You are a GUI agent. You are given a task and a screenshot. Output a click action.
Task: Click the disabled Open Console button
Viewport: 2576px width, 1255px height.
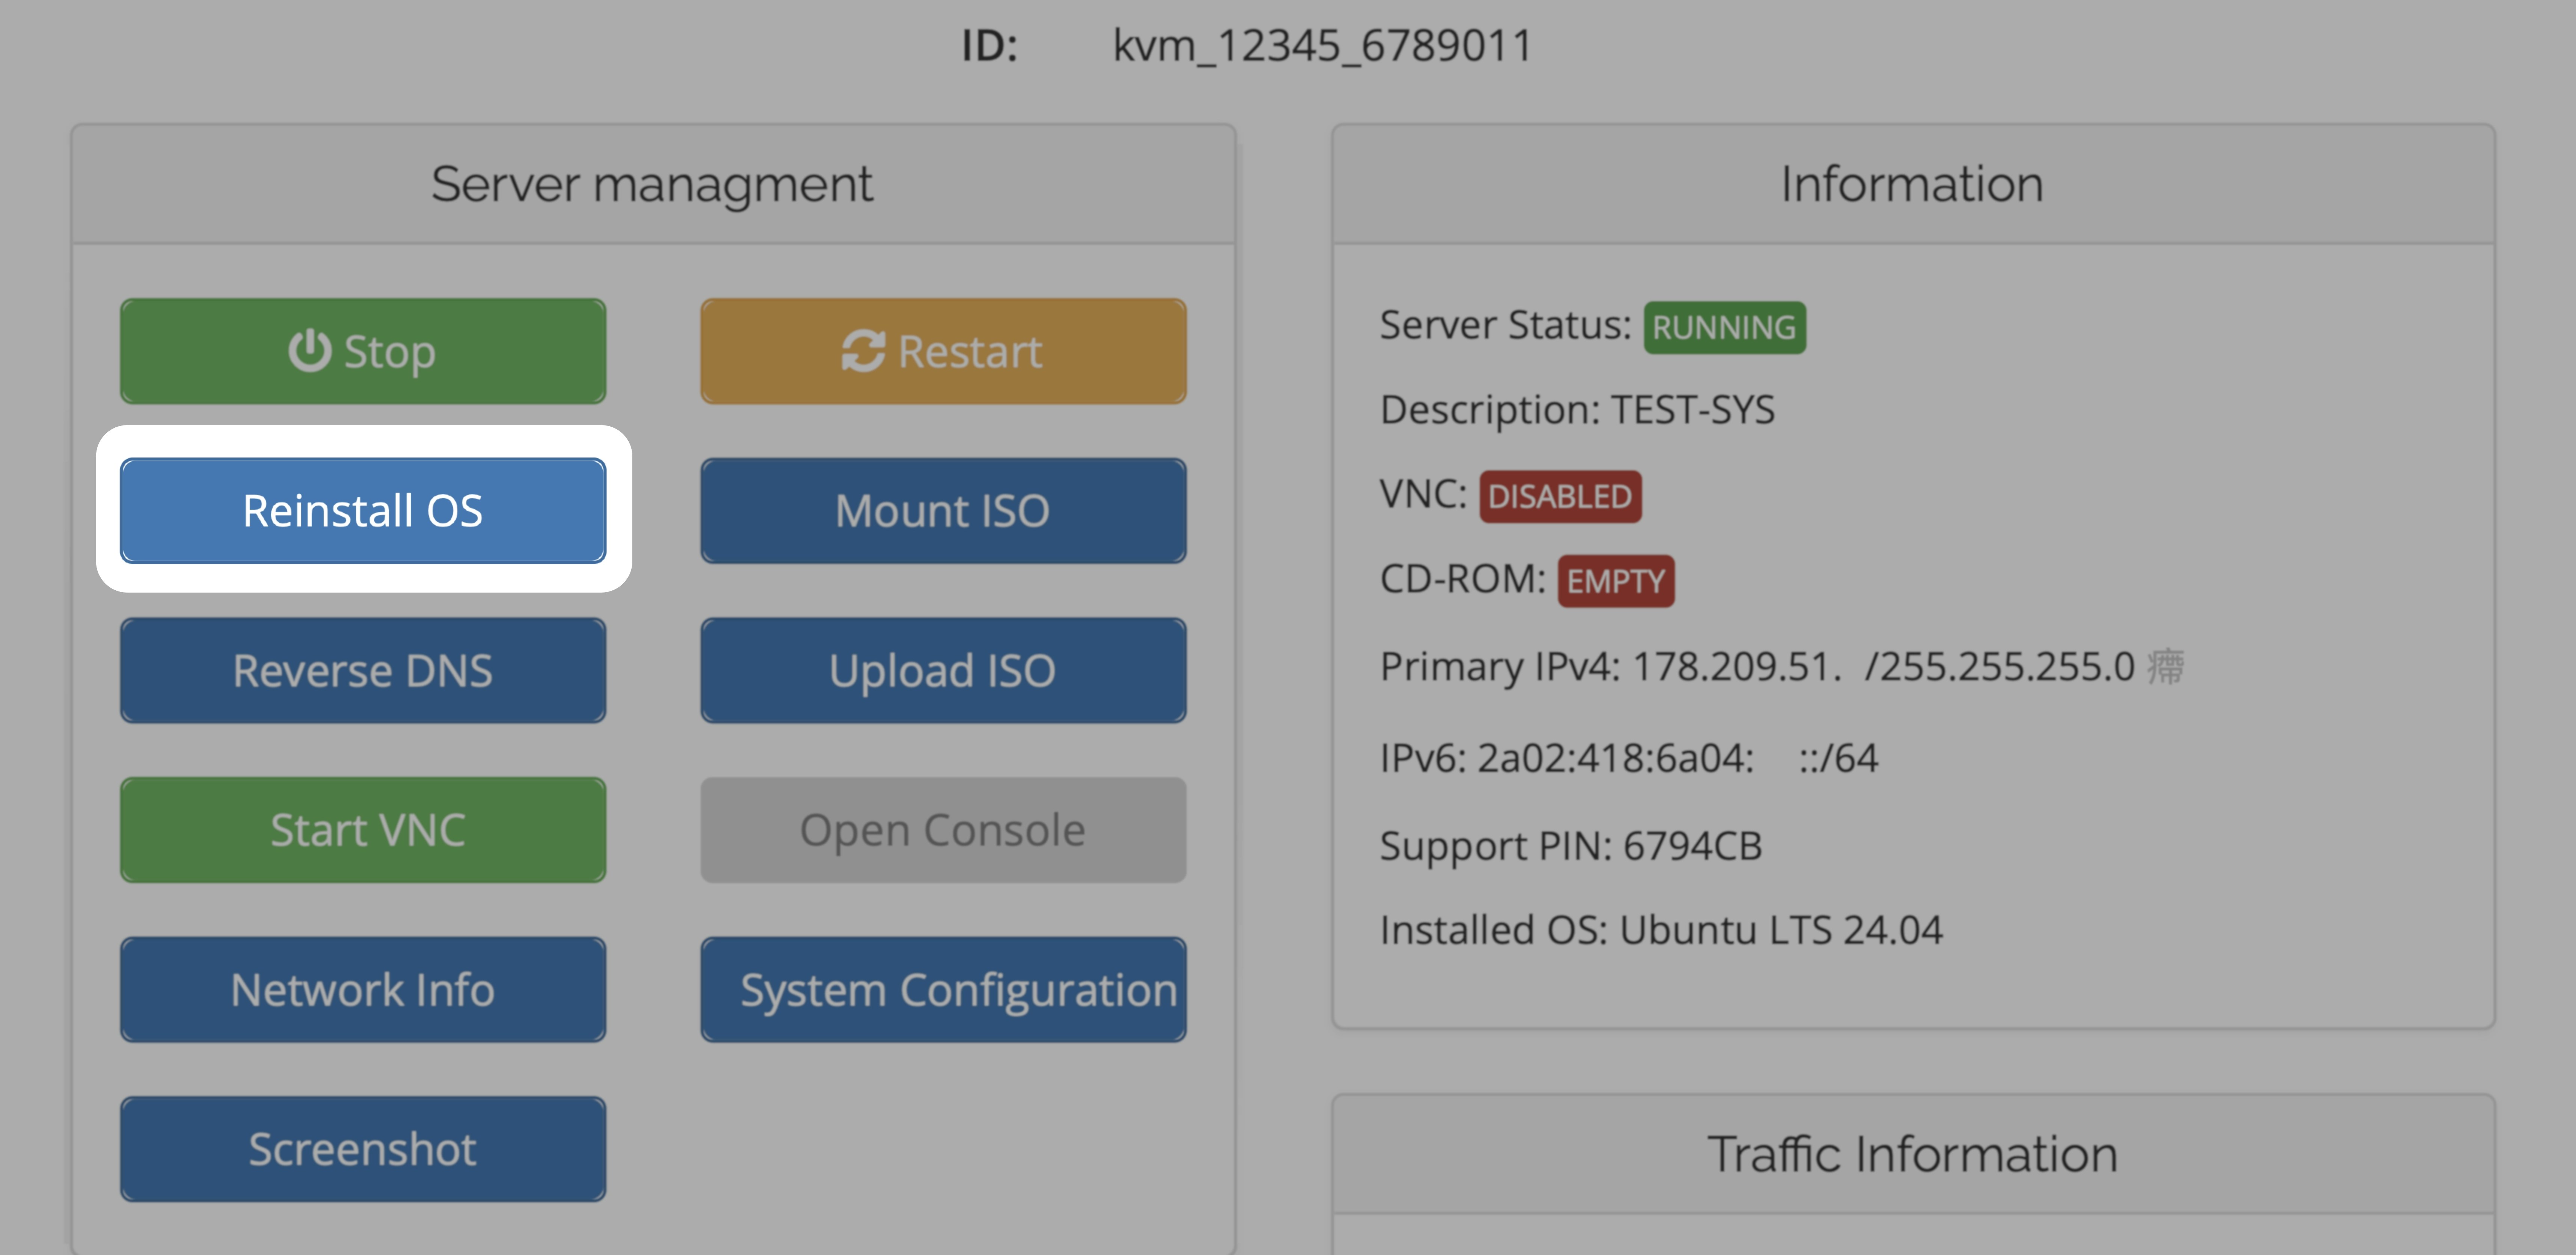(x=943, y=830)
